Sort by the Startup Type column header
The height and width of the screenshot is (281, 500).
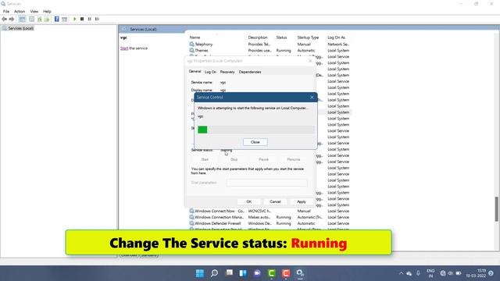point(308,37)
